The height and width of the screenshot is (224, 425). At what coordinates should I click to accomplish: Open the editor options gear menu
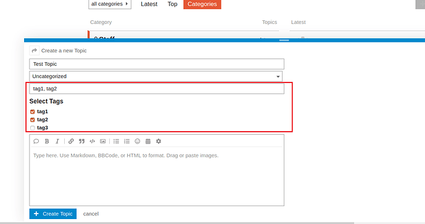pos(159,141)
